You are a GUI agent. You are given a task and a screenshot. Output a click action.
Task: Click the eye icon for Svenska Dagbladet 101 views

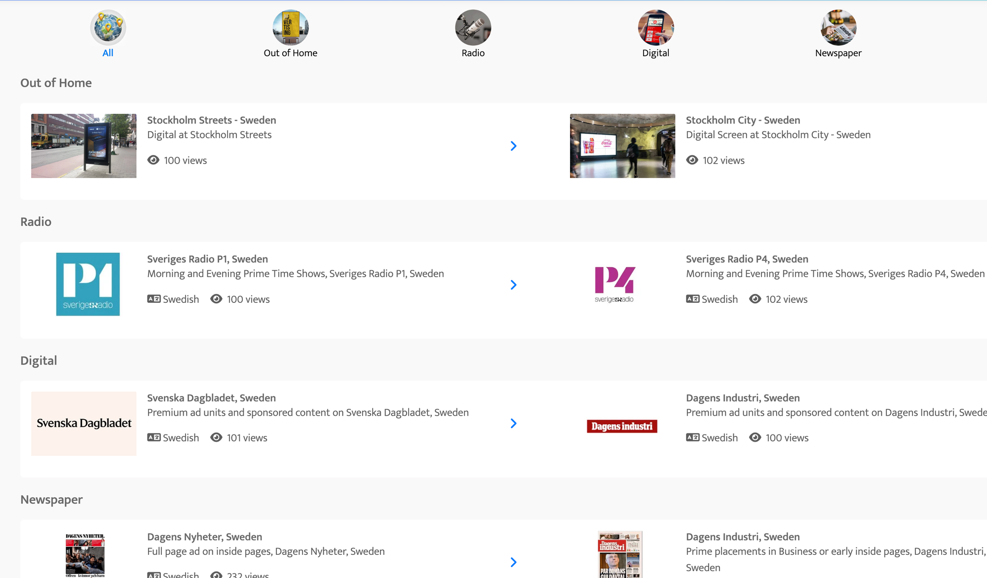pyautogui.click(x=216, y=437)
